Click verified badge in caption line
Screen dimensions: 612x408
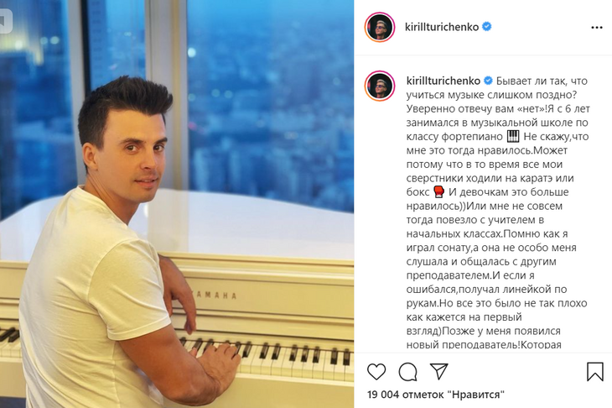[x=488, y=81]
